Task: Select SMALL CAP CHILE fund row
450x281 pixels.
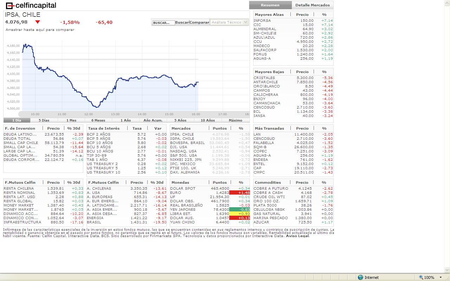Action: point(43,143)
